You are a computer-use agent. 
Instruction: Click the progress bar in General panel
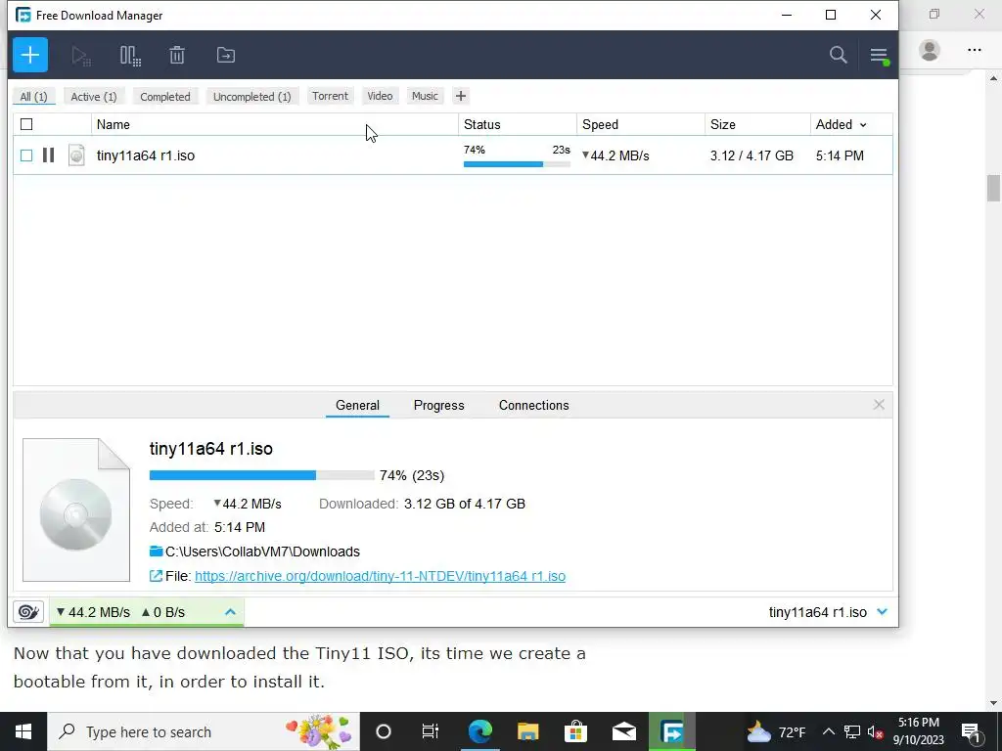click(x=262, y=475)
